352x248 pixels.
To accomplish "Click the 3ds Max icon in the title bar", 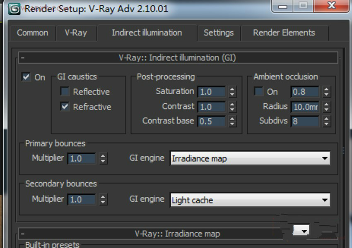I will click(x=14, y=9).
